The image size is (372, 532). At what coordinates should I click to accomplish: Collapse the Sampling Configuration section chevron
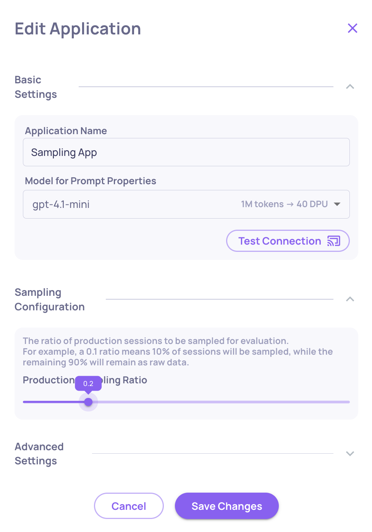pos(350,299)
